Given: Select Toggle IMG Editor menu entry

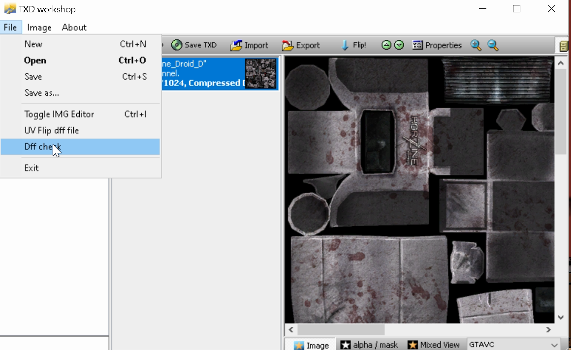Looking at the screenshot, I should tap(80, 114).
